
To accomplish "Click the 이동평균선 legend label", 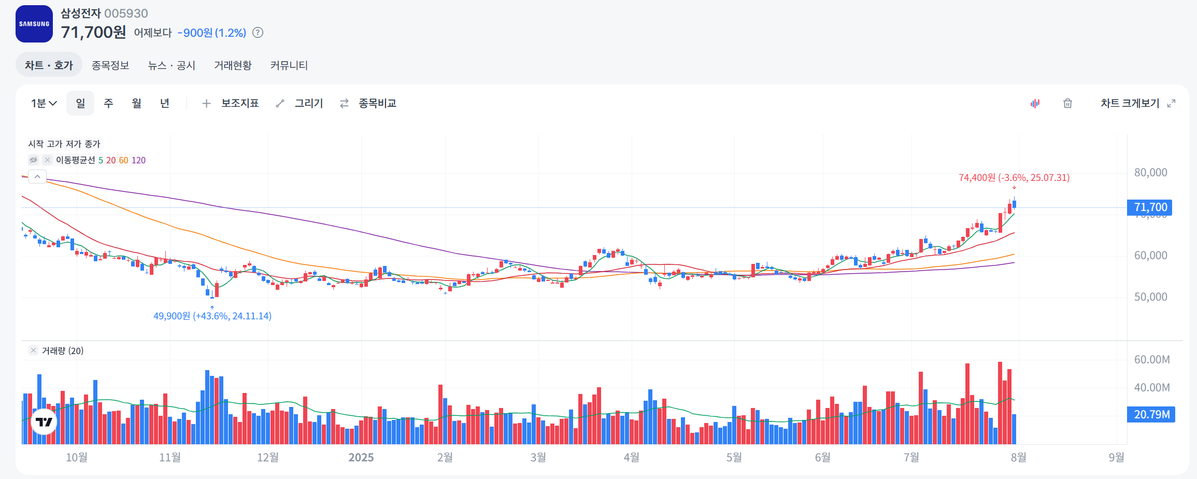I will point(76,160).
